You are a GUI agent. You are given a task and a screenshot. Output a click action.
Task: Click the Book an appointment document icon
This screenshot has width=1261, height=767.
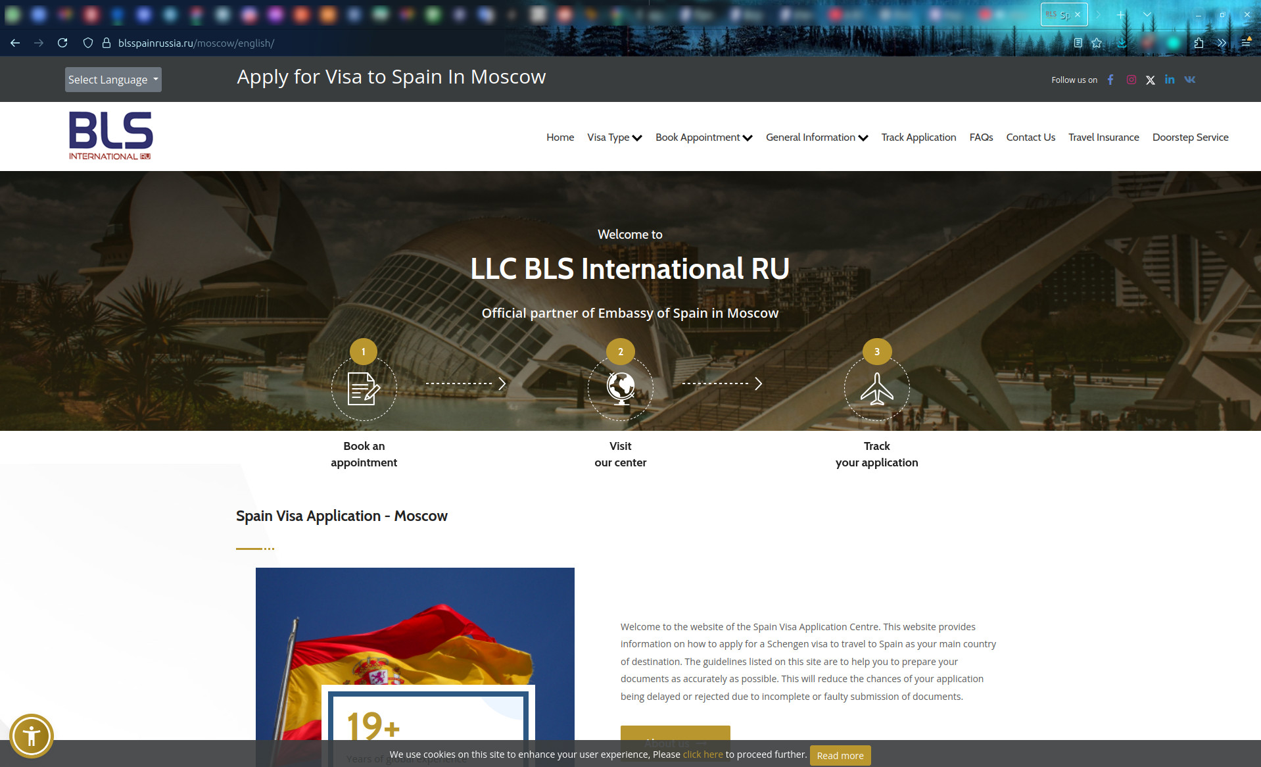pos(364,388)
